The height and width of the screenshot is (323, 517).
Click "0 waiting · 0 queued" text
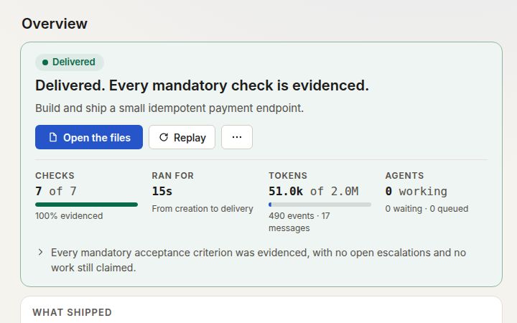pyautogui.click(x=427, y=209)
